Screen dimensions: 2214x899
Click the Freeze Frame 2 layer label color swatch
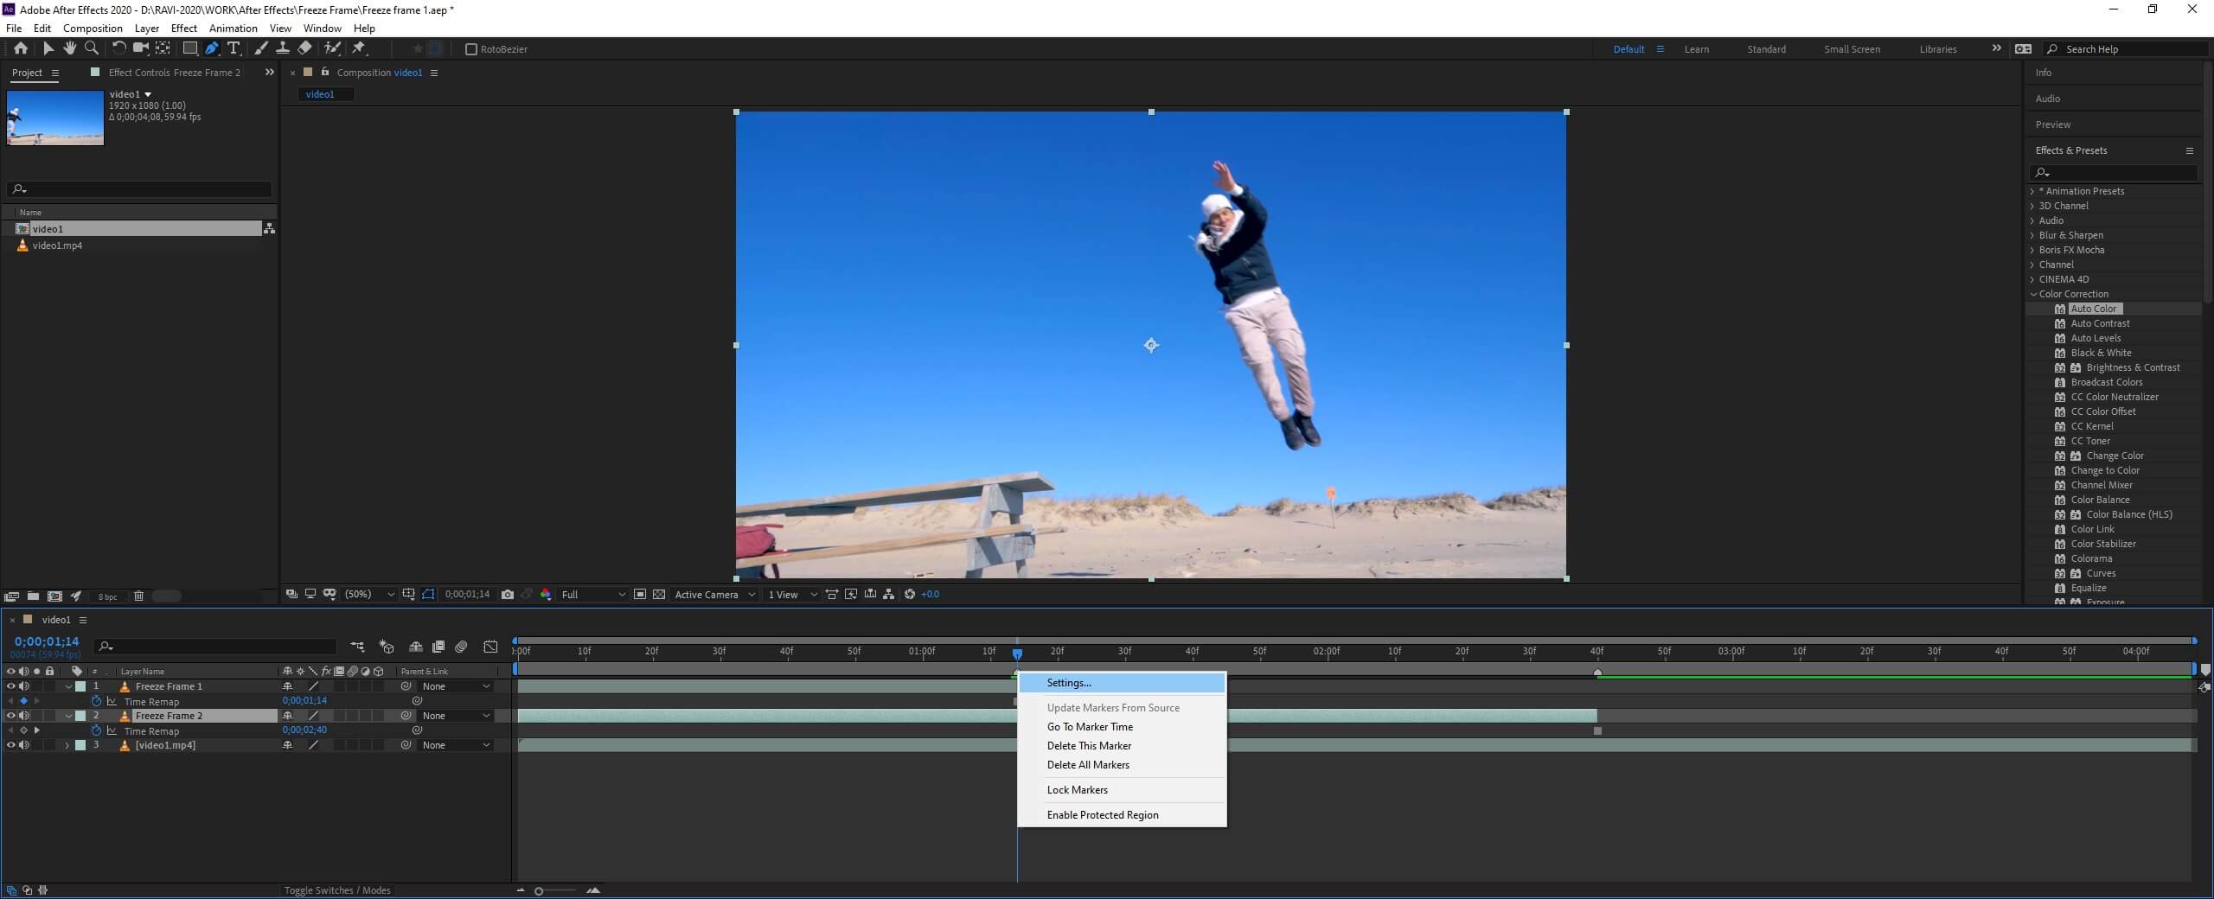tap(80, 716)
